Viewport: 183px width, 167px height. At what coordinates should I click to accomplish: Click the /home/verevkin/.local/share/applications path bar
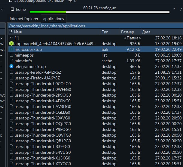96,26
